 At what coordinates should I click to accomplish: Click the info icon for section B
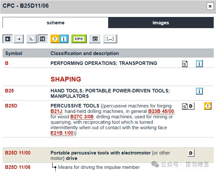click(x=199, y=64)
